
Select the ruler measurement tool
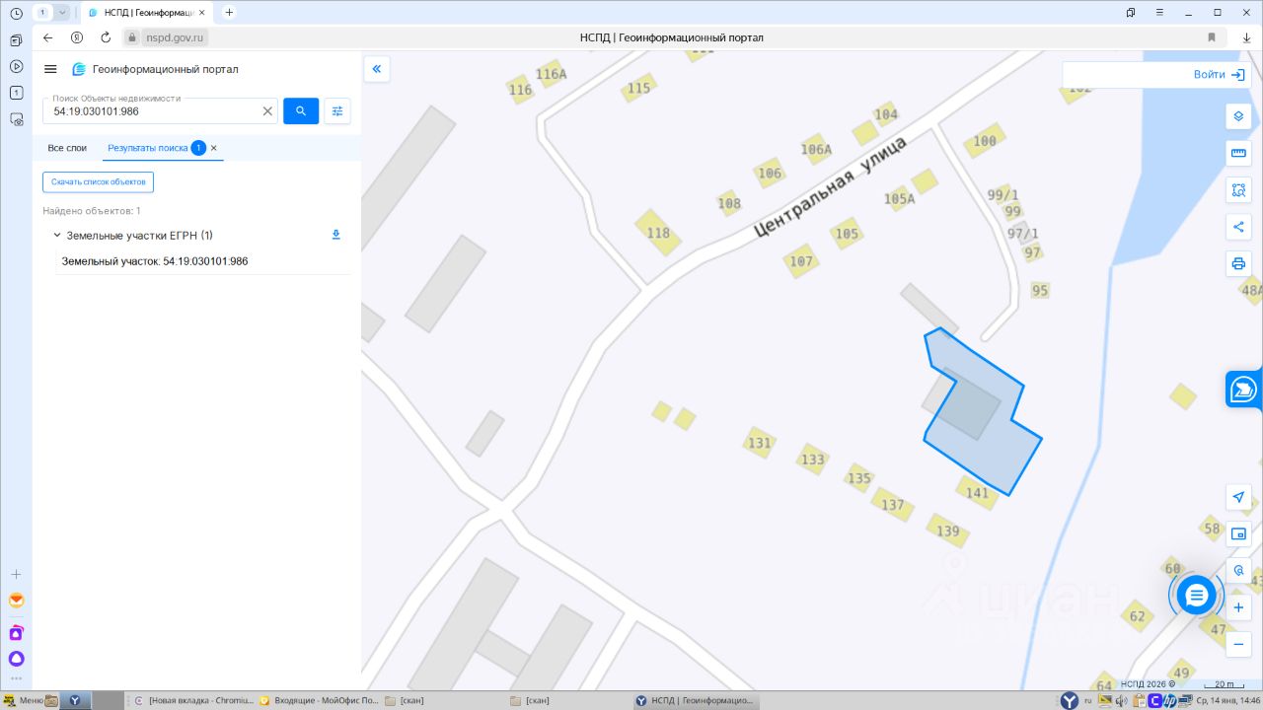pos(1238,153)
